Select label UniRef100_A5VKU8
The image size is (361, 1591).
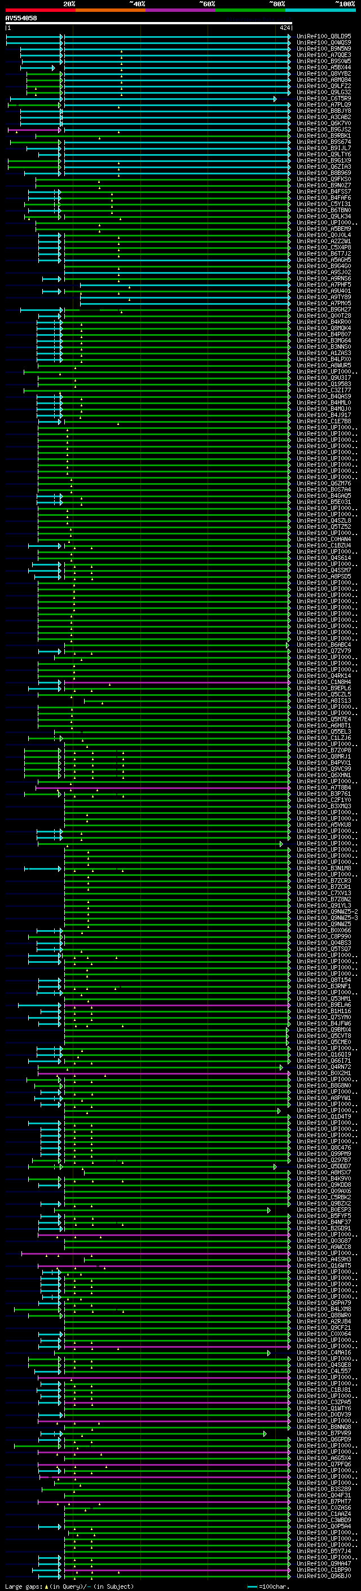pyautogui.click(x=323, y=825)
